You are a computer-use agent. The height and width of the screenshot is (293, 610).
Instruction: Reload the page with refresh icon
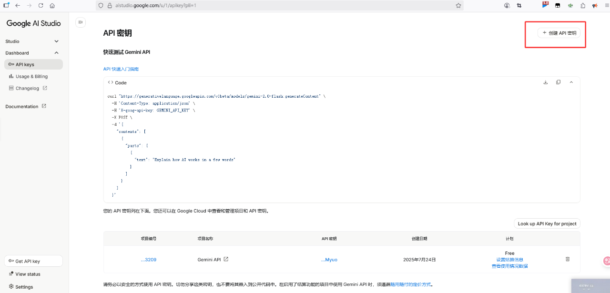(x=41, y=6)
